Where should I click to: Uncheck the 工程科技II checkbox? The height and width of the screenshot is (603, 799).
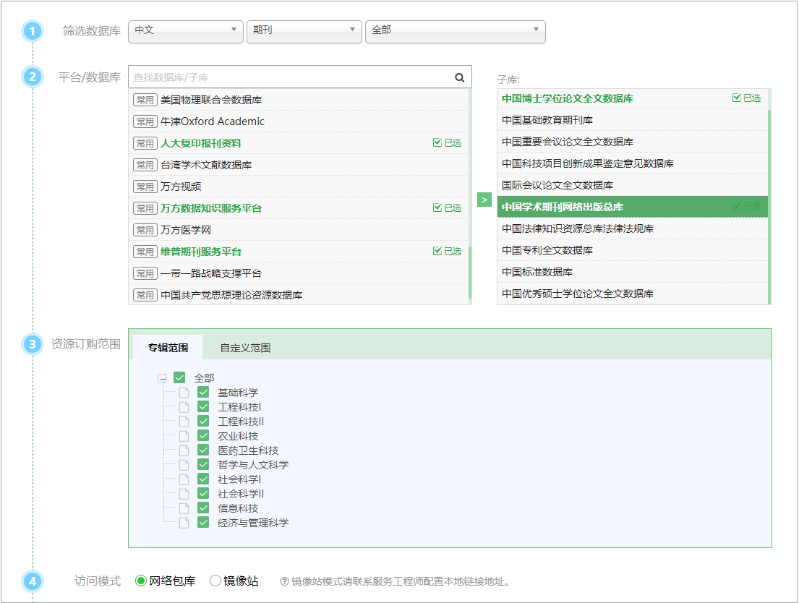point(203,421)
